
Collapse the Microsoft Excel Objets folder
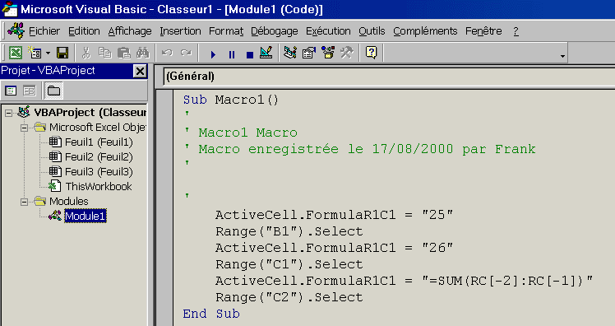click(x=25, y=128)
